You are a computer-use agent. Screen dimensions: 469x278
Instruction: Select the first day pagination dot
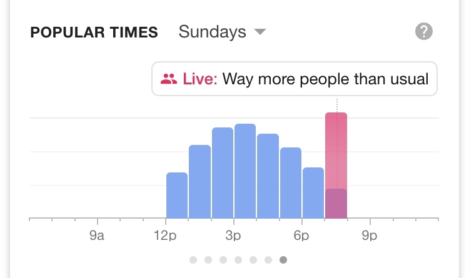pyautogui.click(x=193, y=260)
